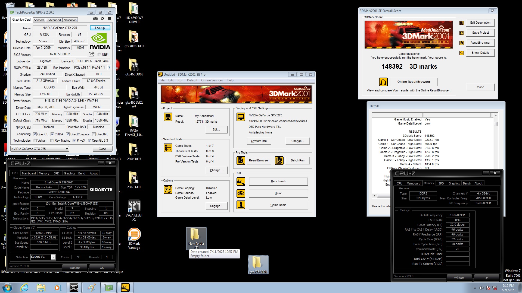Click the Core Speed 6600.0 MHz field
Image resolution: width=522 pixels, height=293 pixels.
[44, 233]
